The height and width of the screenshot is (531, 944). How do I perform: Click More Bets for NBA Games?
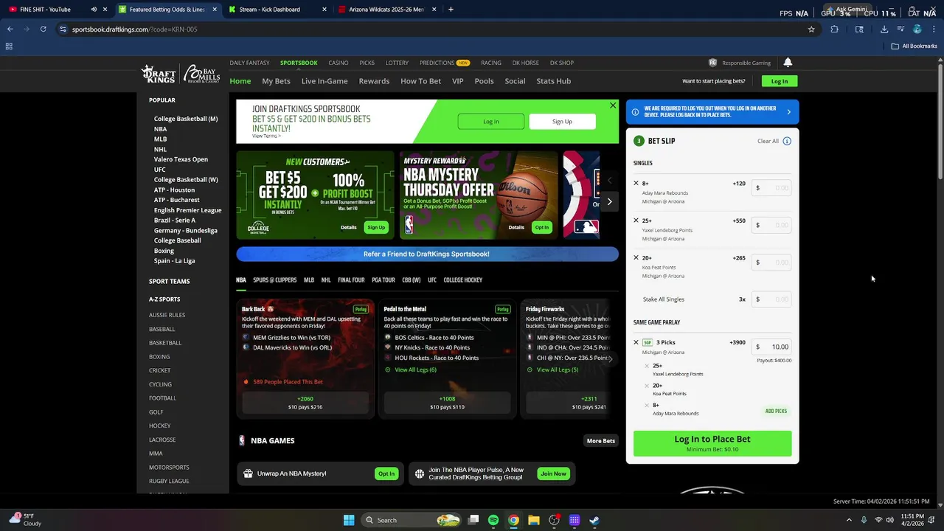pyautogui.click(x=601, y=441)
